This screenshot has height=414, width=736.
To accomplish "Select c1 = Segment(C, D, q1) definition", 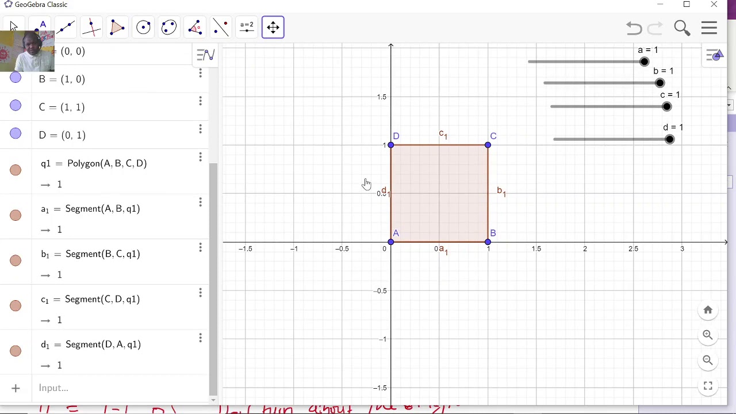I will pos(90,300).
